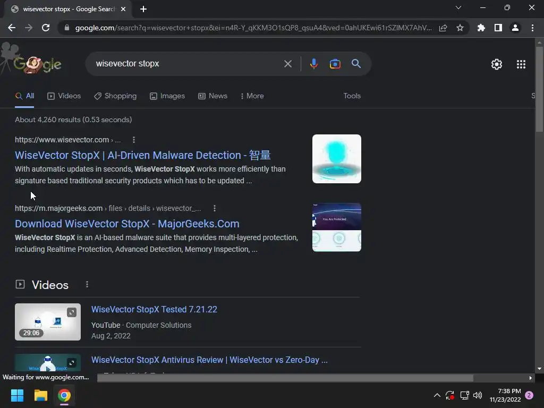Open options menu for the wisevector.com result
544x408 pixels.
click(133, 140)
